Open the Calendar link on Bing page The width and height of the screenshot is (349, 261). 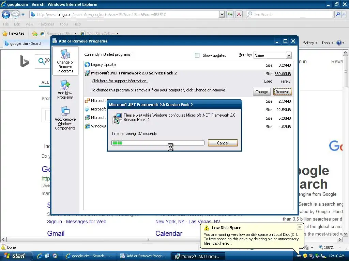[169, 233]
